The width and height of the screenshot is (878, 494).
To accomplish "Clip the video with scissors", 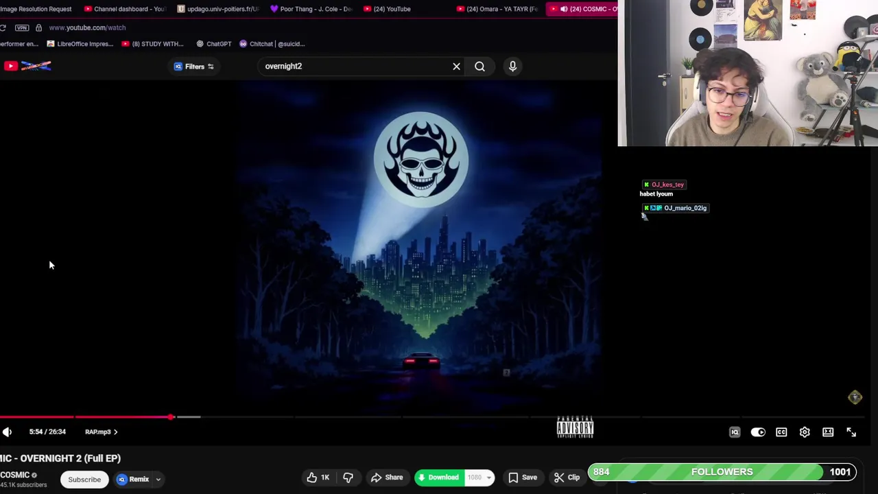I will [567, 478].
